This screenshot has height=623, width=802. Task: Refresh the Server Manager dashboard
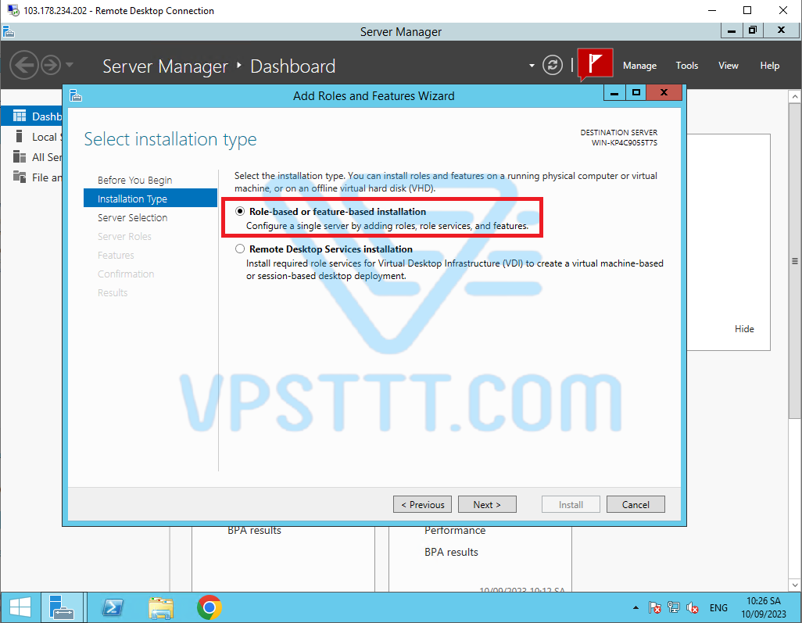pos(553,66)
